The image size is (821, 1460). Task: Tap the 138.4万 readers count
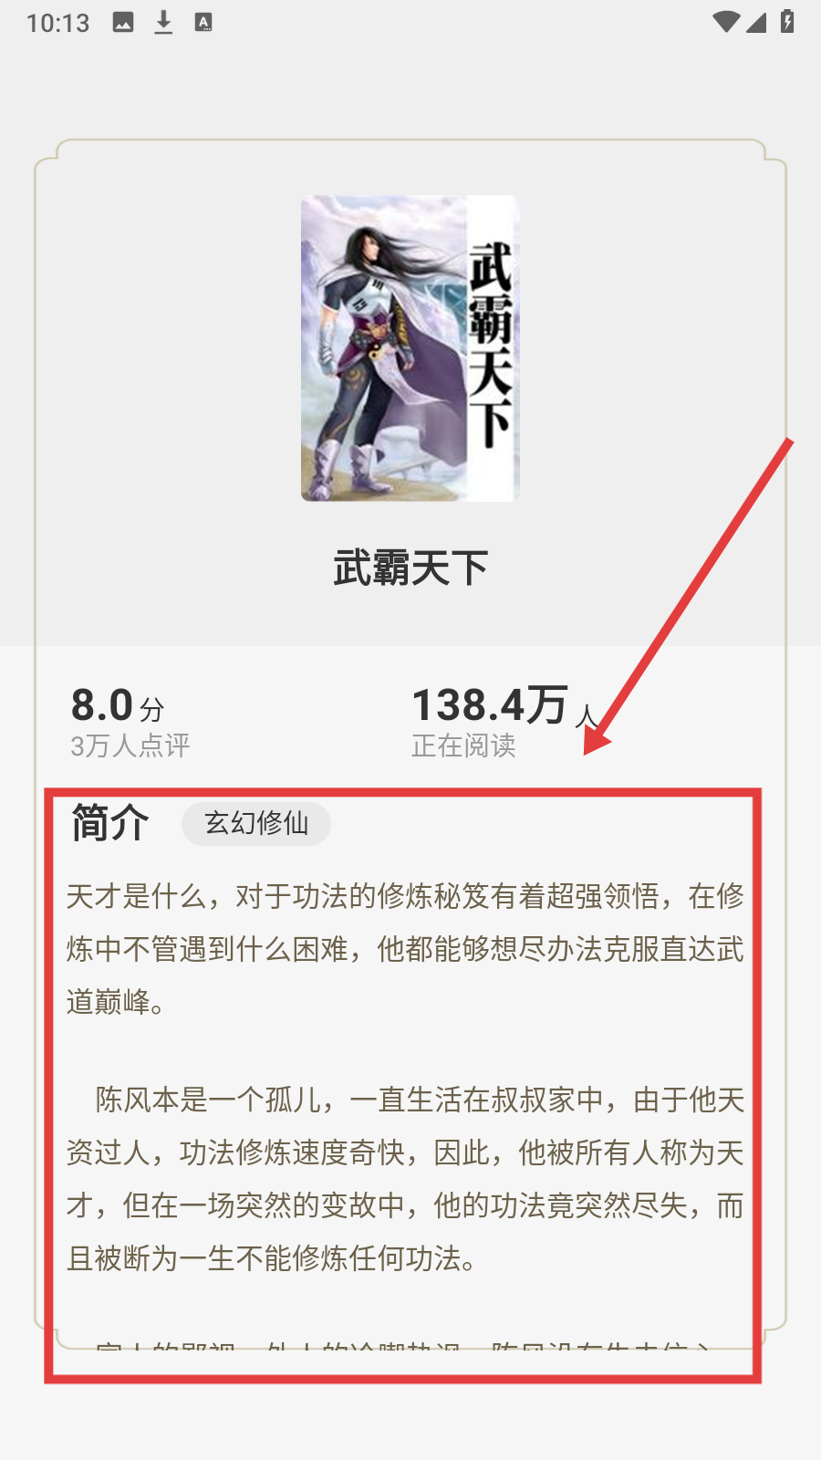(x=490, y=705)
